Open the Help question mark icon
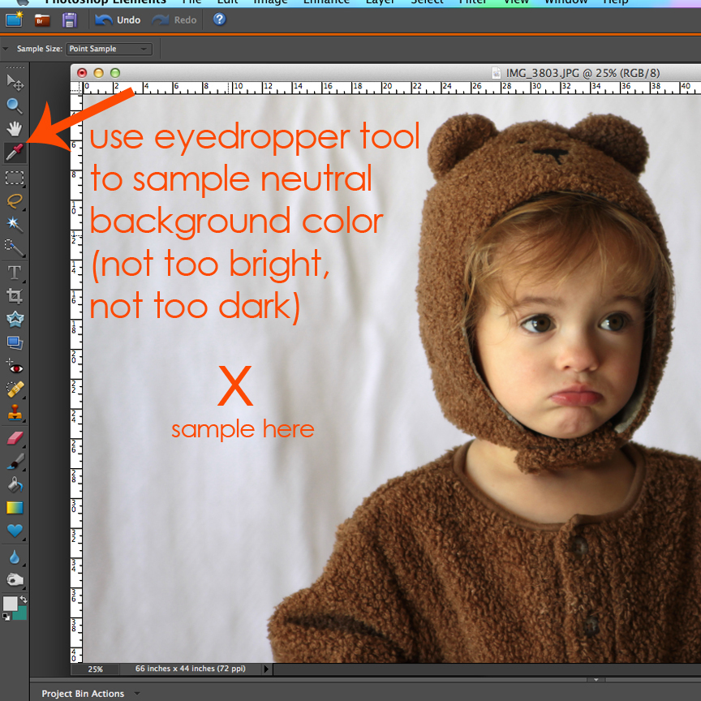Screen dimensions: 701x701 pos(220,19)
